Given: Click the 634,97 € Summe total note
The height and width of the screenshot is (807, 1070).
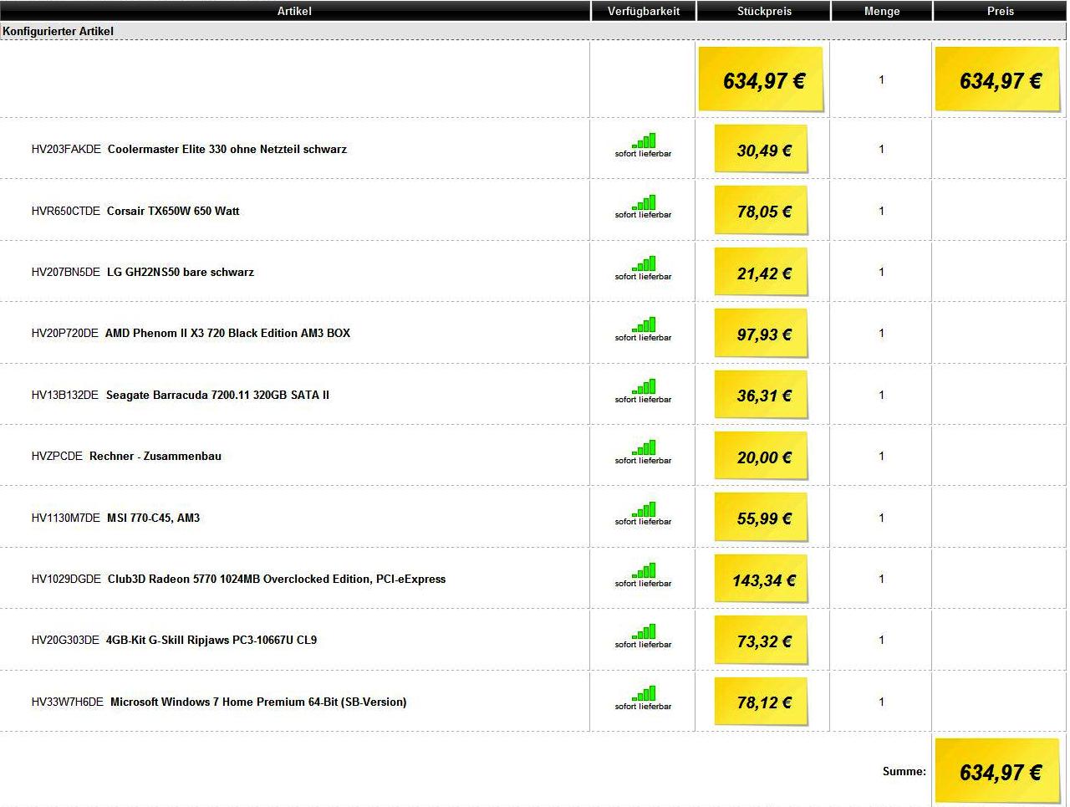Looking at the screenshot, I should click(x=998, y=771).
